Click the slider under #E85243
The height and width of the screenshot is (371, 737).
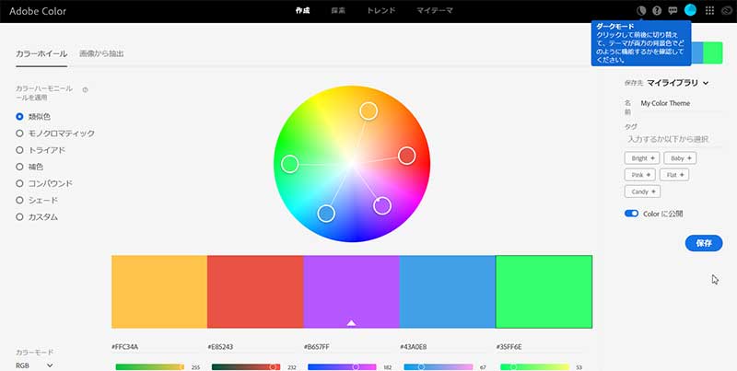point(246,366)
